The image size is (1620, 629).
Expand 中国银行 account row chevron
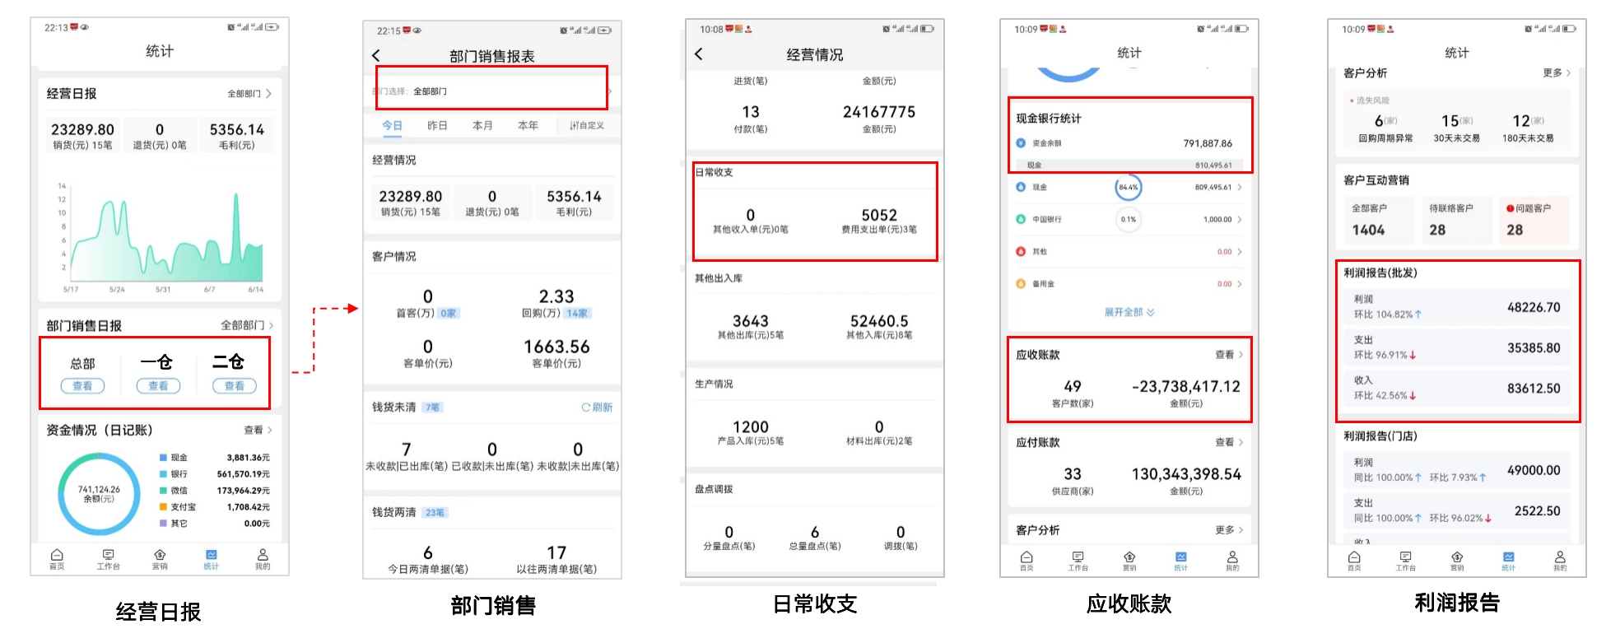click(1239, 220)
